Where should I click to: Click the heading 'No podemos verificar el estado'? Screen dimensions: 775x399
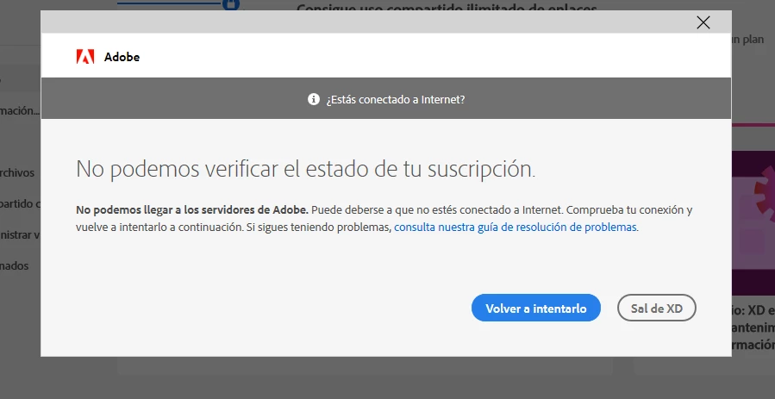305,169
